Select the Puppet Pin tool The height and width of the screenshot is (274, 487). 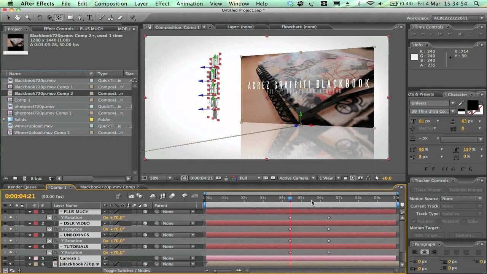coord(132,18)
